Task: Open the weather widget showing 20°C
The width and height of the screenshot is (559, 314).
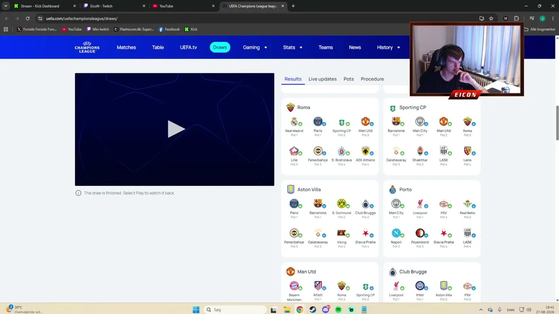Action: coord(24,310)
